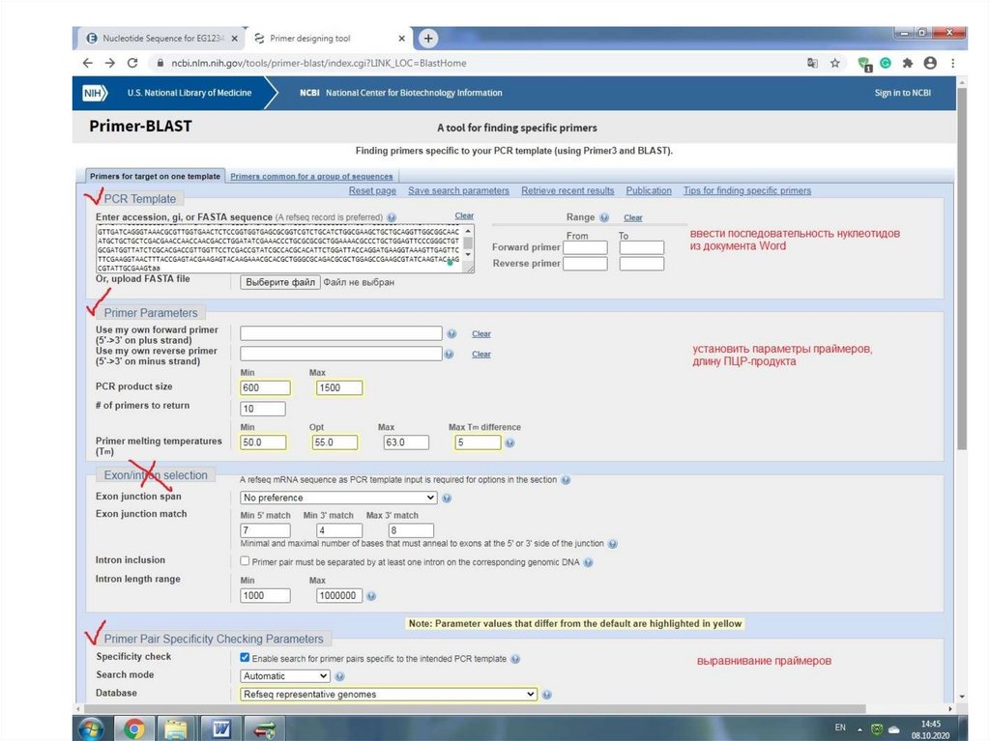Viewport: 990px width, 741px height.
Task: Clear the own forward primer field
Action: 481,334
